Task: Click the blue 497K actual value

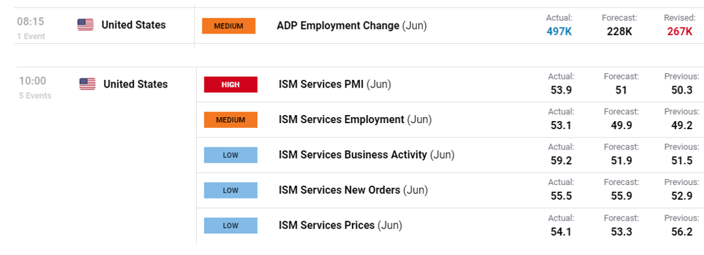Action: pos(559,32)
